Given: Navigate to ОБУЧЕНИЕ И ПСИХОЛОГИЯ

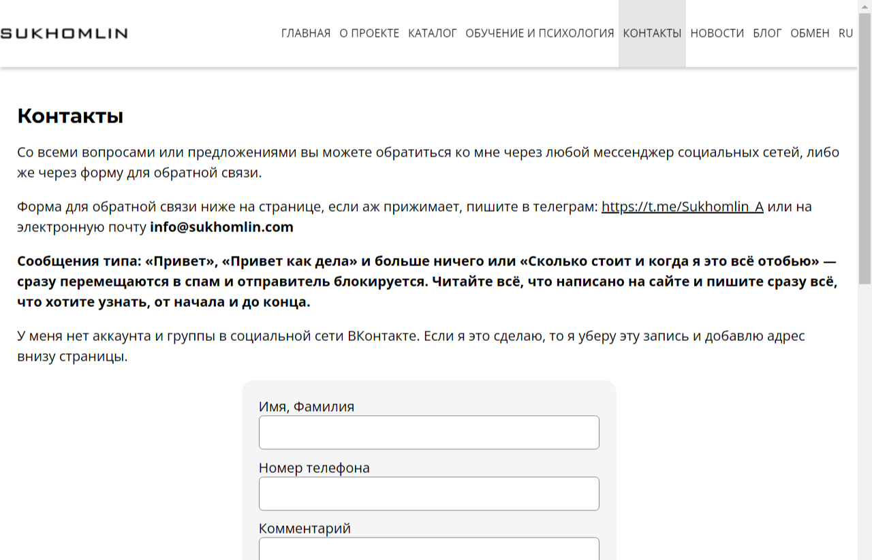Looking at the screenshot, I should 540,33.
